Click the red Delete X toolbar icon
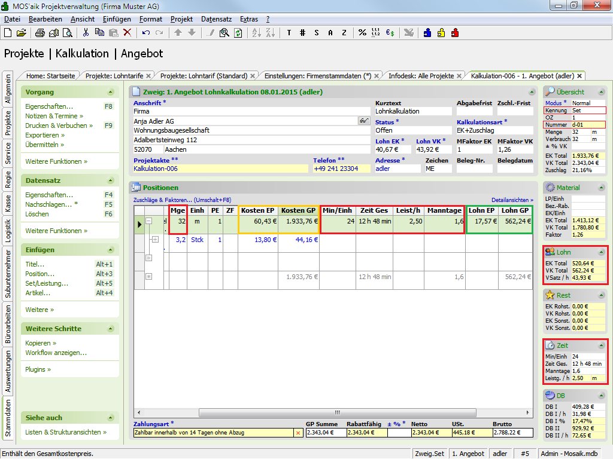Screen dimensions: 613x459 pyautogui.click(x=127, y=33)
